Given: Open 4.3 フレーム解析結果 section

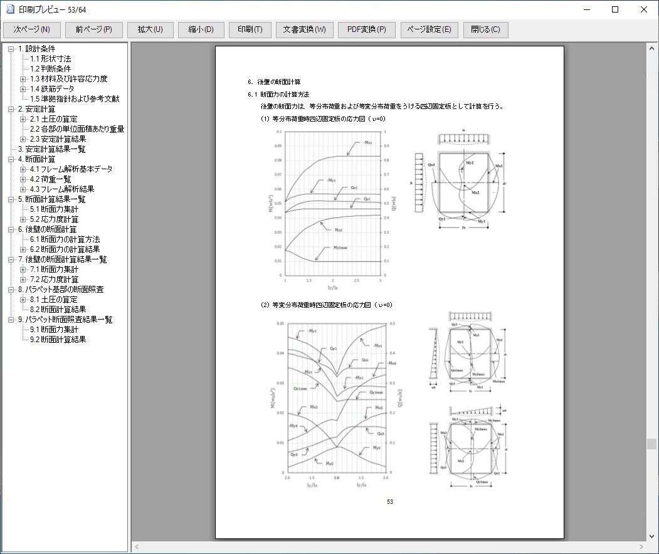Looking at the screenshot, I should click(62, 189).
